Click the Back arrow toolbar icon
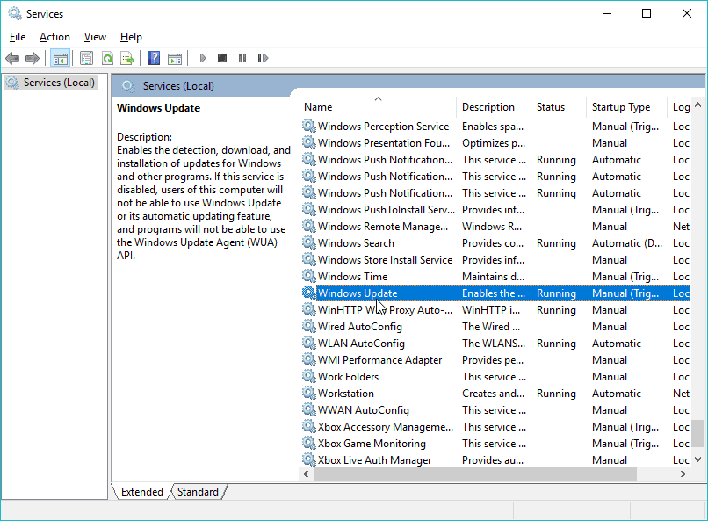Image resolution: width=708 pixels, height=521 pixels. click(x=12, y=58)
